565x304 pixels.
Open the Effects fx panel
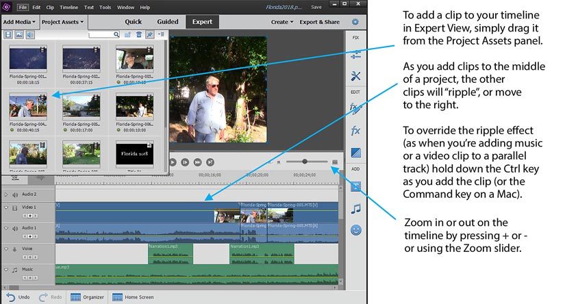[355, 130]
